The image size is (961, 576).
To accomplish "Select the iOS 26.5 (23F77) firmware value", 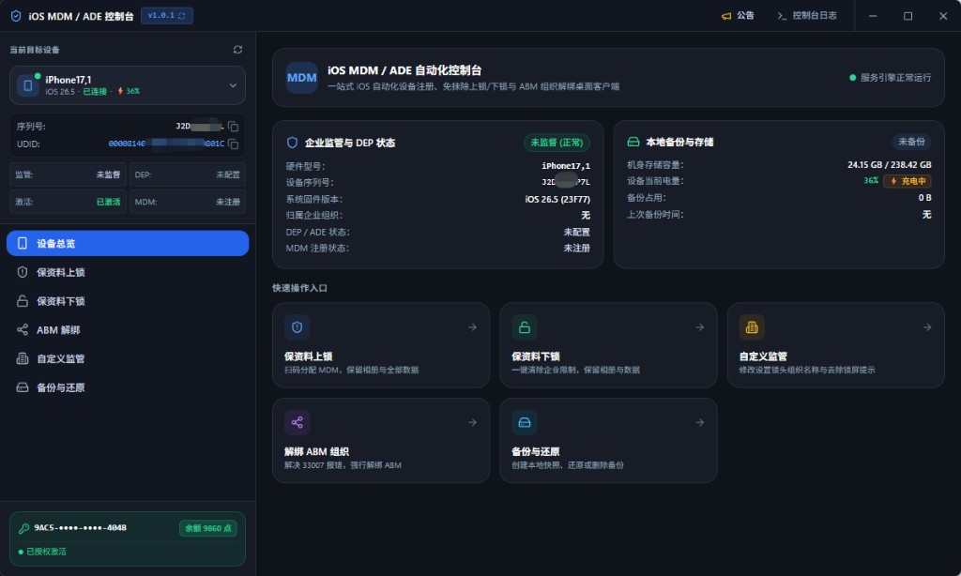I will (557, 199).
